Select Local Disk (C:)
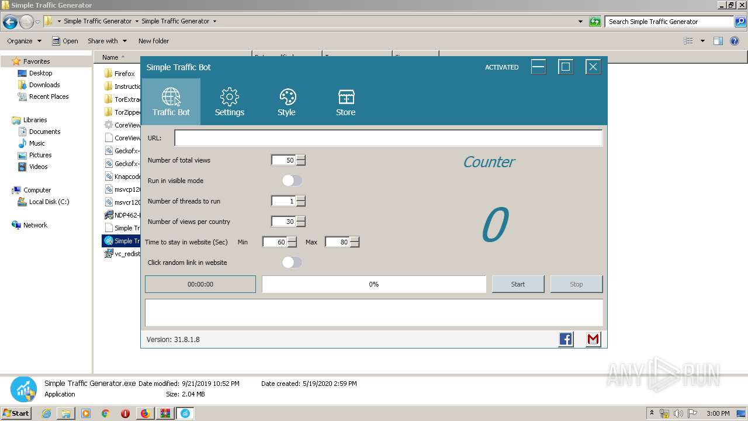This screenshot has height=421, width=748. click(x=49, y=202)
